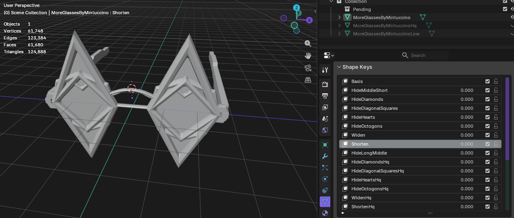Toggle camera view with the camera gizmo

308,68
